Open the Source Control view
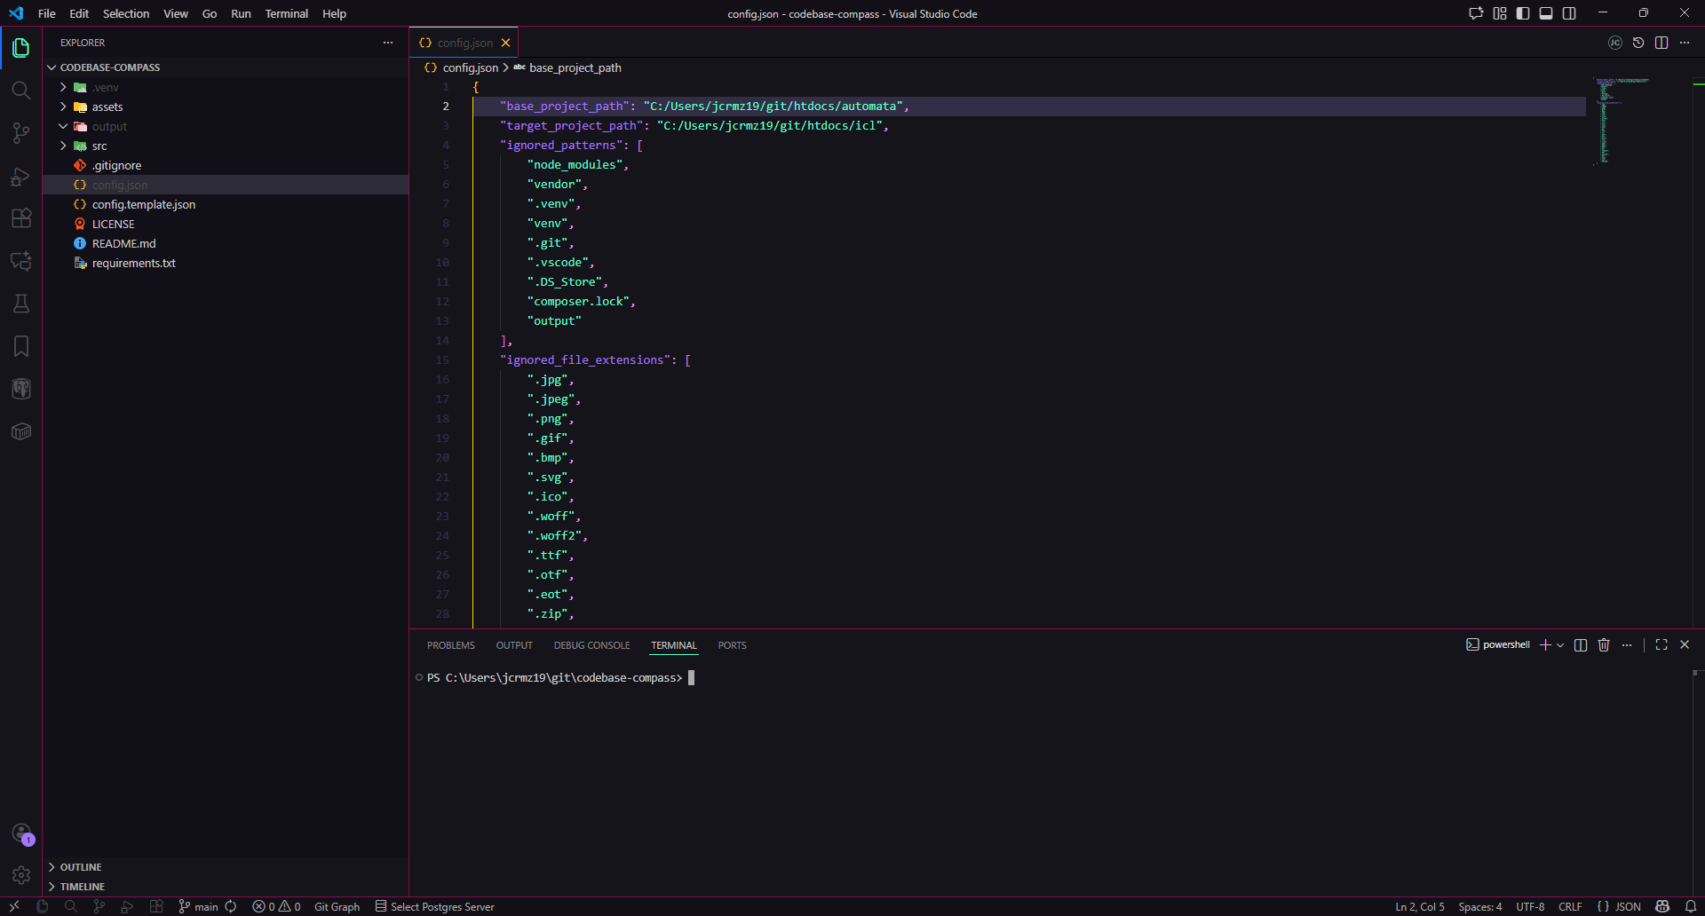Image resolution: width=1705 pixels, height=916 pixels. coord(21,133)
